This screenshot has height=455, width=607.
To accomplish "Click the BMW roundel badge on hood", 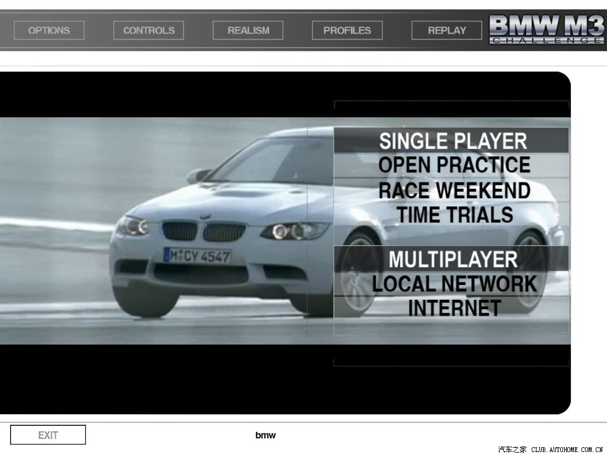I will click(205, 216).
